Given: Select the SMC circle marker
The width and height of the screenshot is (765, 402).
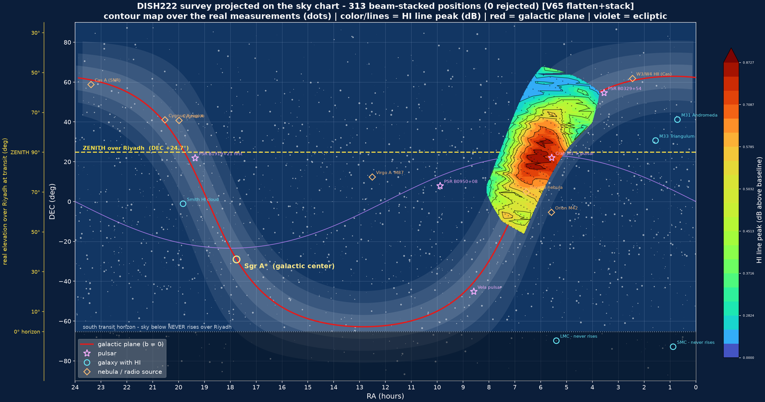Looking at the screenshot, I should coord(673,347).
